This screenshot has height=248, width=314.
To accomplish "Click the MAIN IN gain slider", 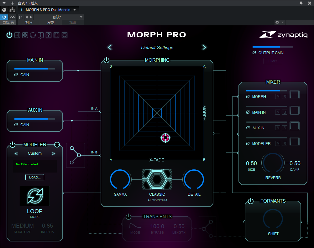I will [x=35, y=69].
